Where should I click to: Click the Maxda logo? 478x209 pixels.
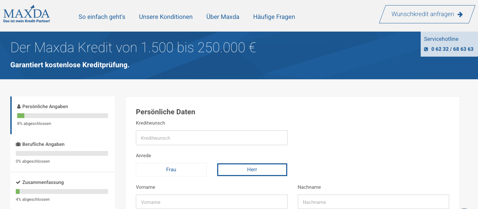click(26, 15)
